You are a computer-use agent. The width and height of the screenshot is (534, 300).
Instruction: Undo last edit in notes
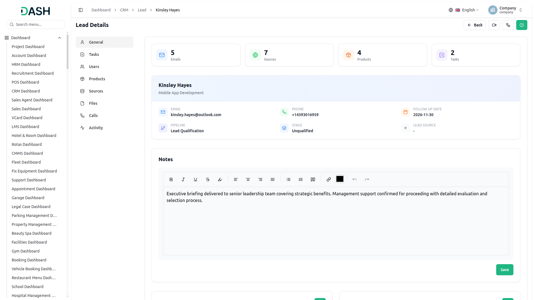(355, 179)
